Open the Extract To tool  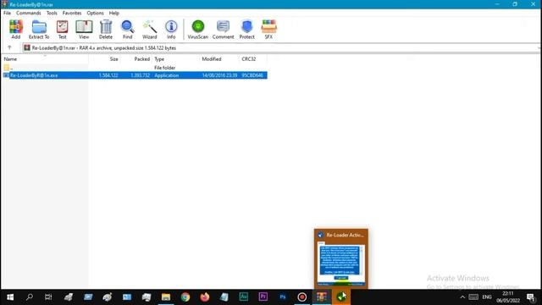coord(39,30)
